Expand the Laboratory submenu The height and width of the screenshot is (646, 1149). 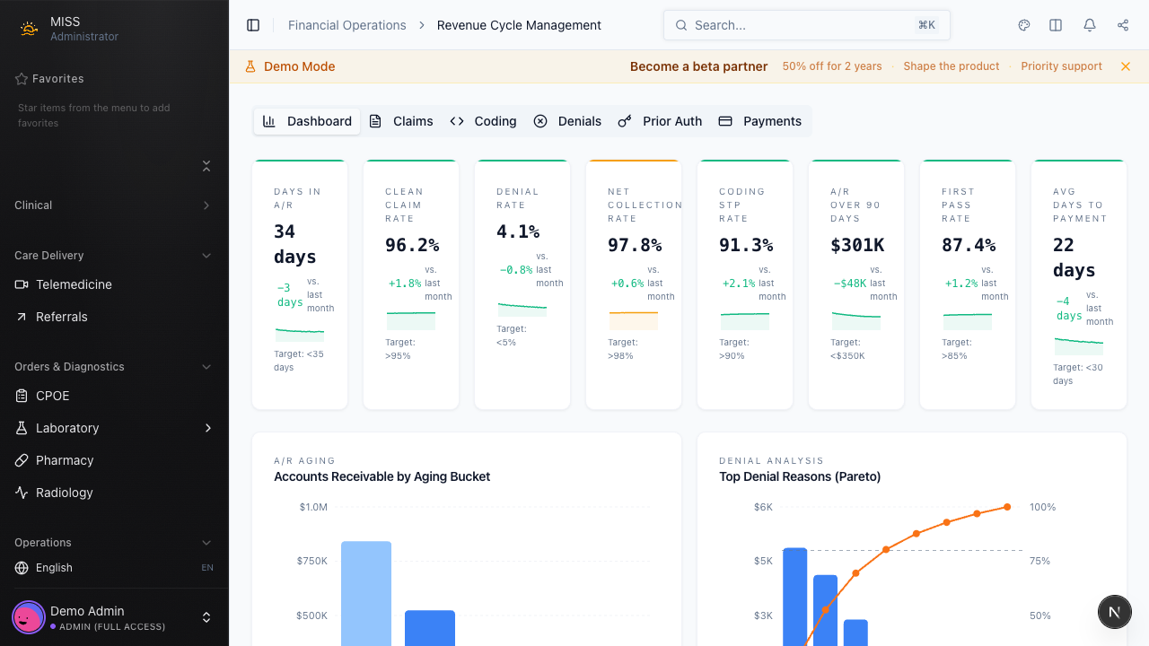click(208, 428)
